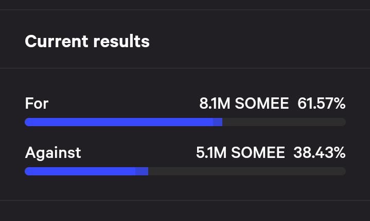Click the darker blue segment ending the For bar

coord(218,122)
